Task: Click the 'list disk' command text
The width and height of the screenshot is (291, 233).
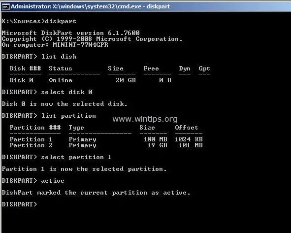Action: pos(59,57)
